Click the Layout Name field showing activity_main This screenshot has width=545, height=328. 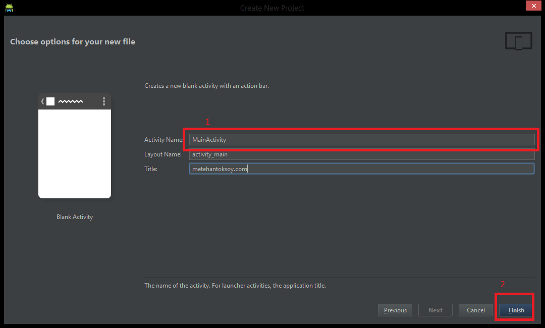(x=361, y=154)
